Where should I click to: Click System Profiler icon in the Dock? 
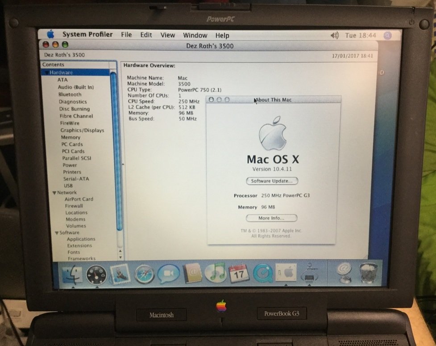click(309, 273)
